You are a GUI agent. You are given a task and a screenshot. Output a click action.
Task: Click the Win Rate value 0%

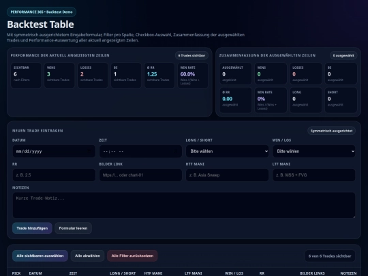(261, 99)
